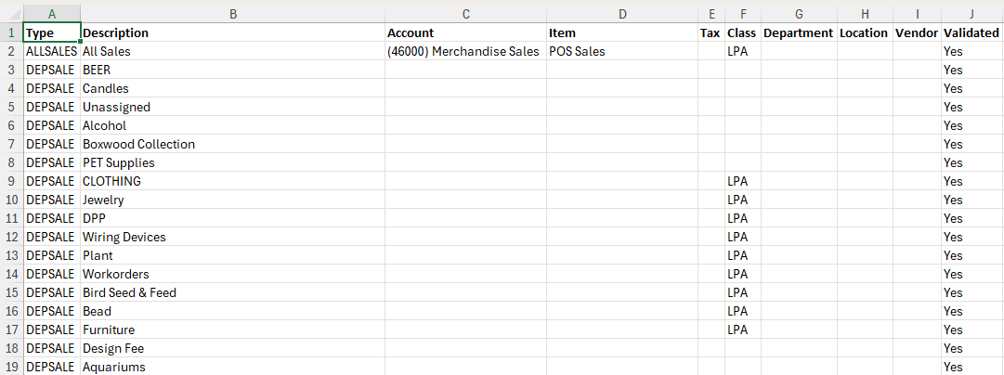1004x375 pixels.
Task: Click the Vendor header cell
Action: click(x=917, y=32)
